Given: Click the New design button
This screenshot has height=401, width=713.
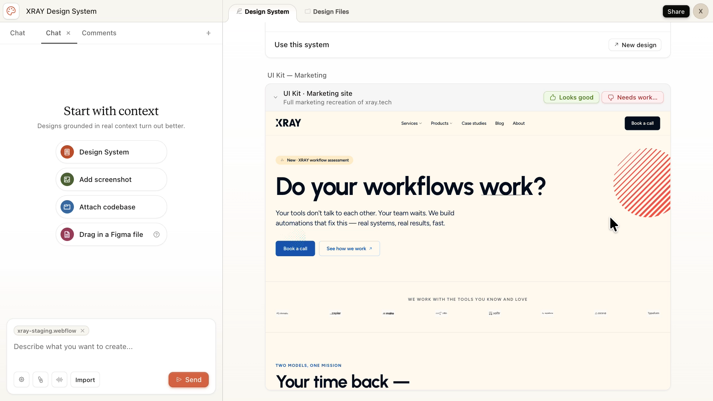Looking at the screenshot, I should 635,45.
